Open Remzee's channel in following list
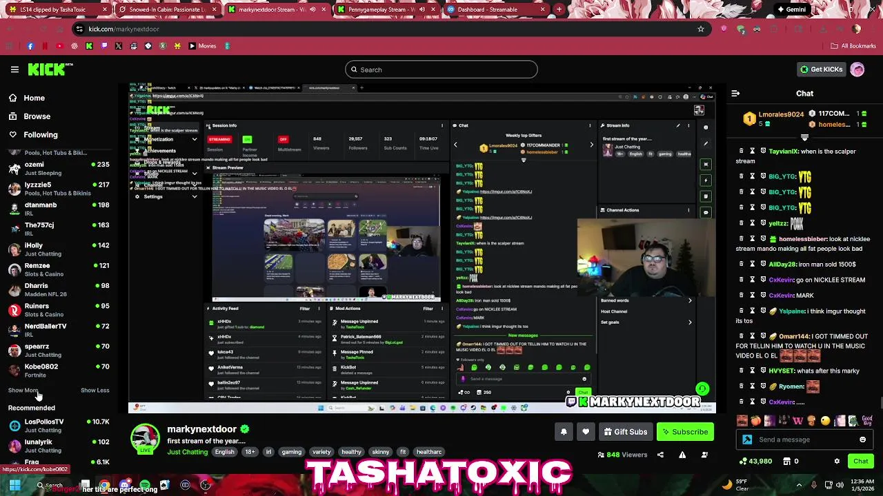Image resolution: width=883 pixels, height=496 pixels. 58,269
